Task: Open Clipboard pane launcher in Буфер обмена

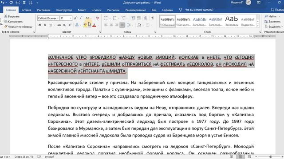Action: pyautogui.click(x=34, y=32)
